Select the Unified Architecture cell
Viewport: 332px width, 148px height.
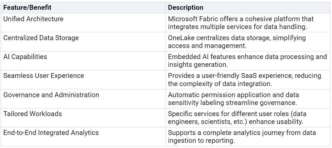83,23
